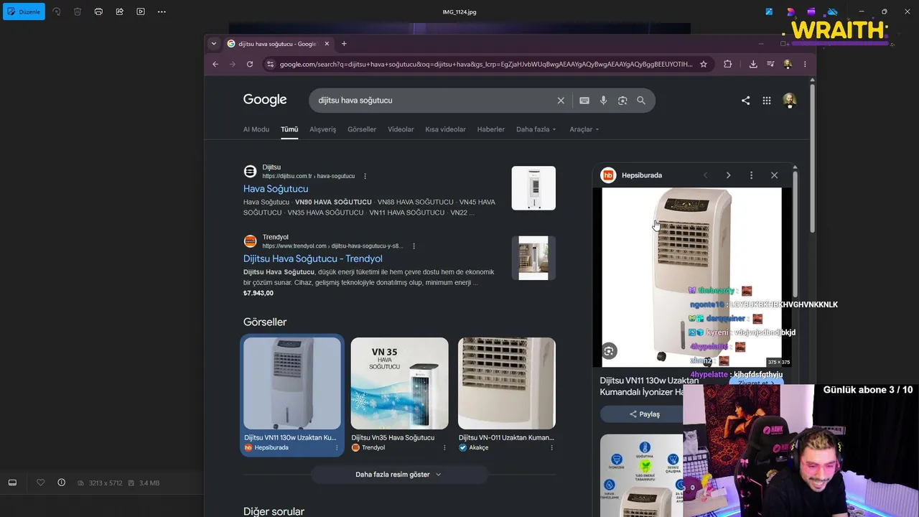919x517 pixels.
Task: Switch to Kısa videolar tab
Action: pos(445,129)
